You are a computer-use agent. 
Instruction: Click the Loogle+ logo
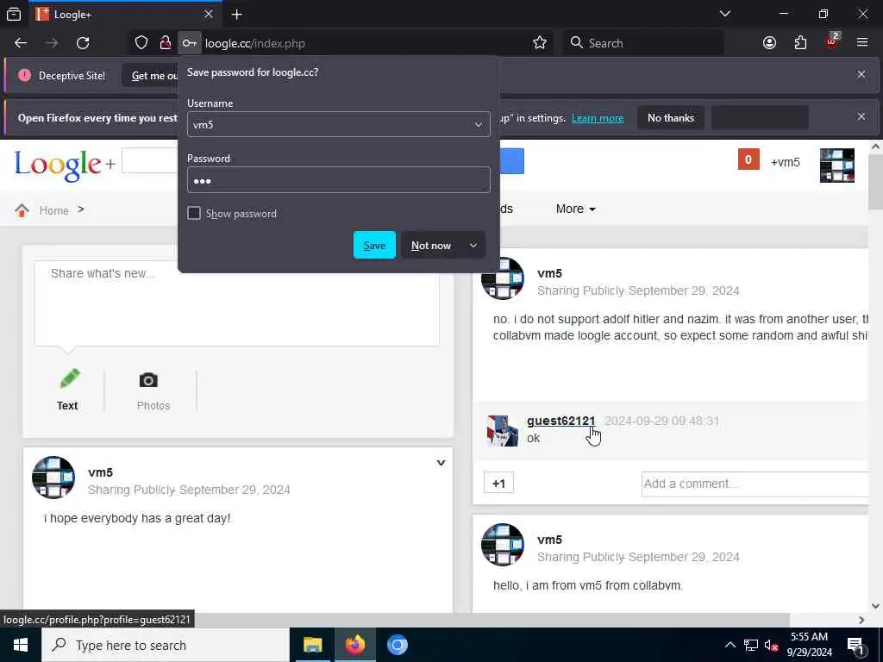click(64, 165)
